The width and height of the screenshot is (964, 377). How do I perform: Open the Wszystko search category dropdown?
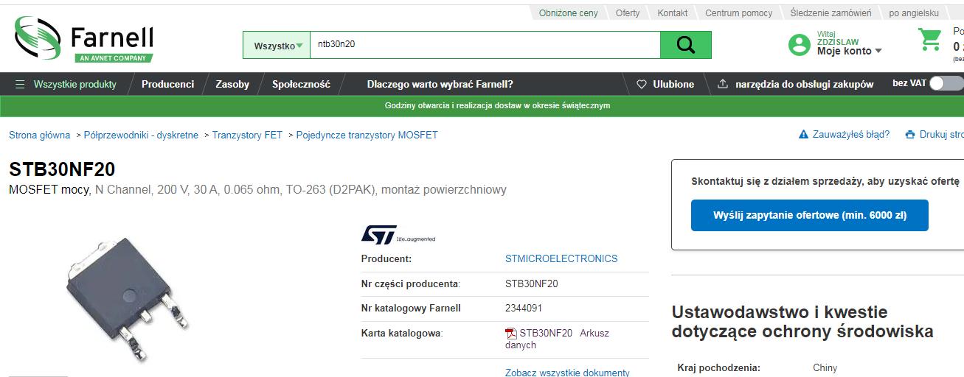pyautogui.click(x=277, y=45)
